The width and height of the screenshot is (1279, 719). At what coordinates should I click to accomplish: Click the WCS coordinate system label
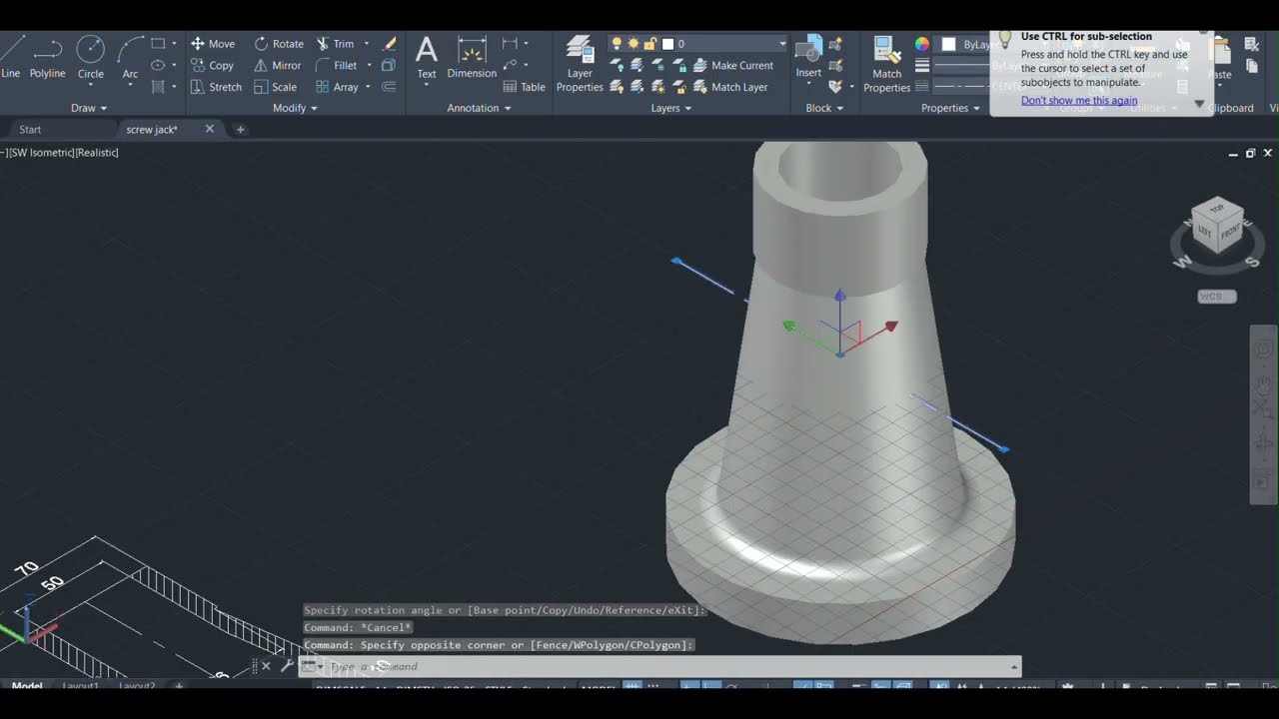point(1217,297)
